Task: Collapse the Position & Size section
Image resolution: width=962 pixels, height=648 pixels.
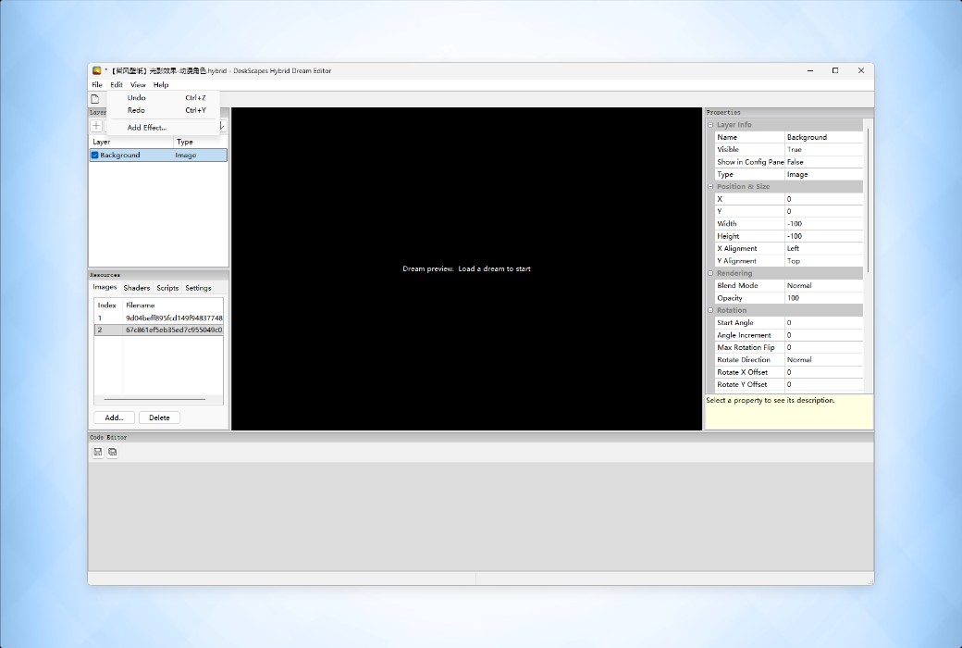Action: click(710, 187)
